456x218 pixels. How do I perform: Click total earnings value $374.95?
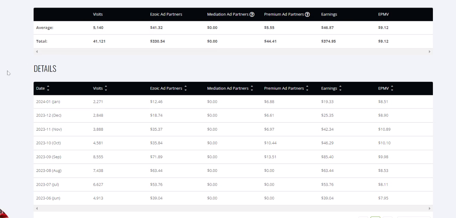click(328, 41)
